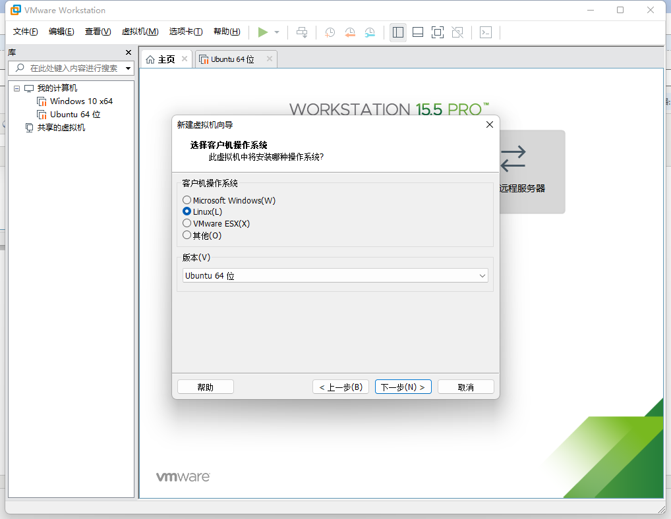The height and width of the screenshot is (519, 671).
Task: Select VMware ESX(X) radio button
Action: (187, 223)
